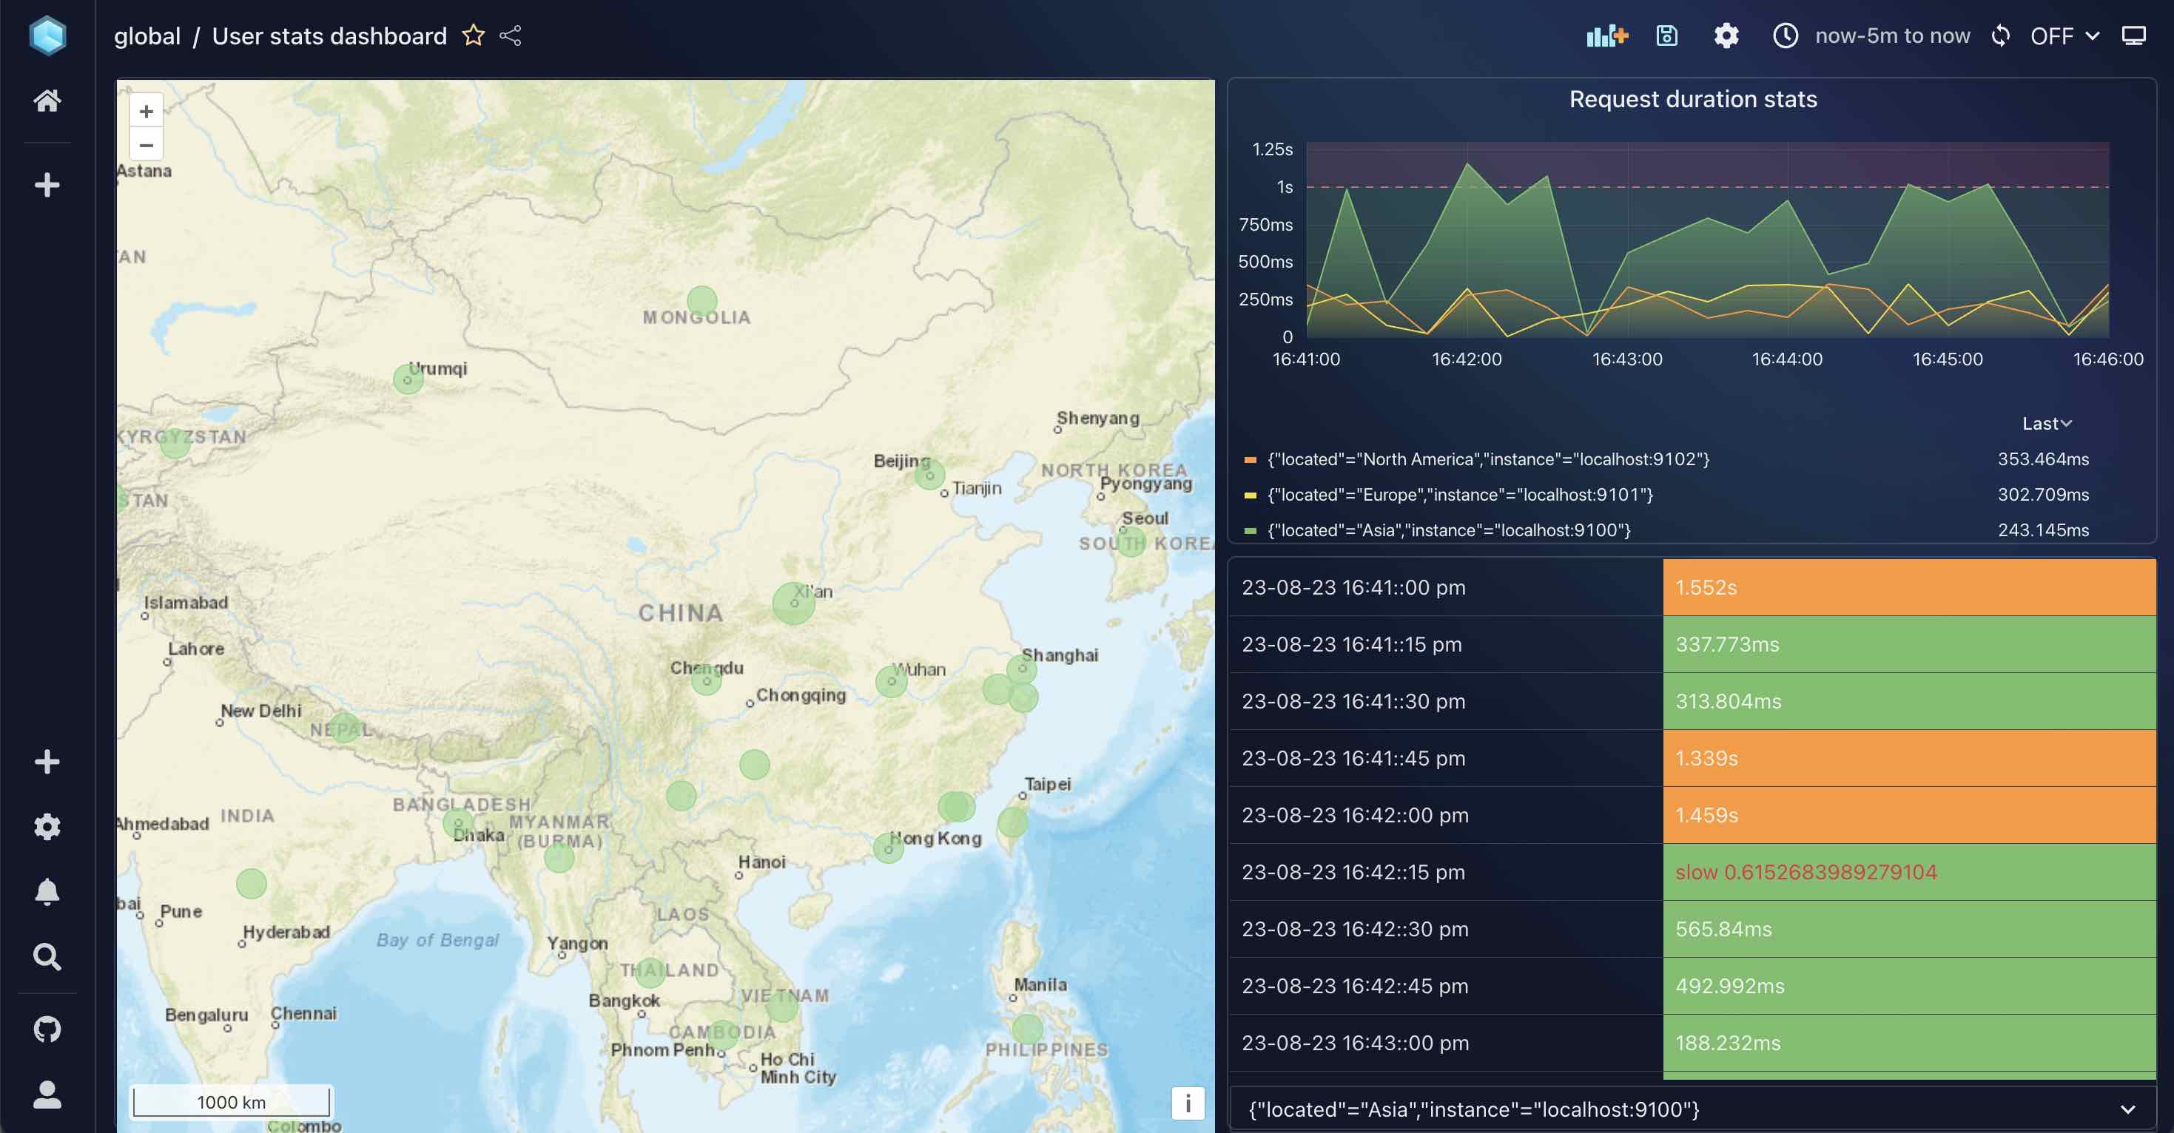Click the map marker at Hong Kong

coord(888,848)
